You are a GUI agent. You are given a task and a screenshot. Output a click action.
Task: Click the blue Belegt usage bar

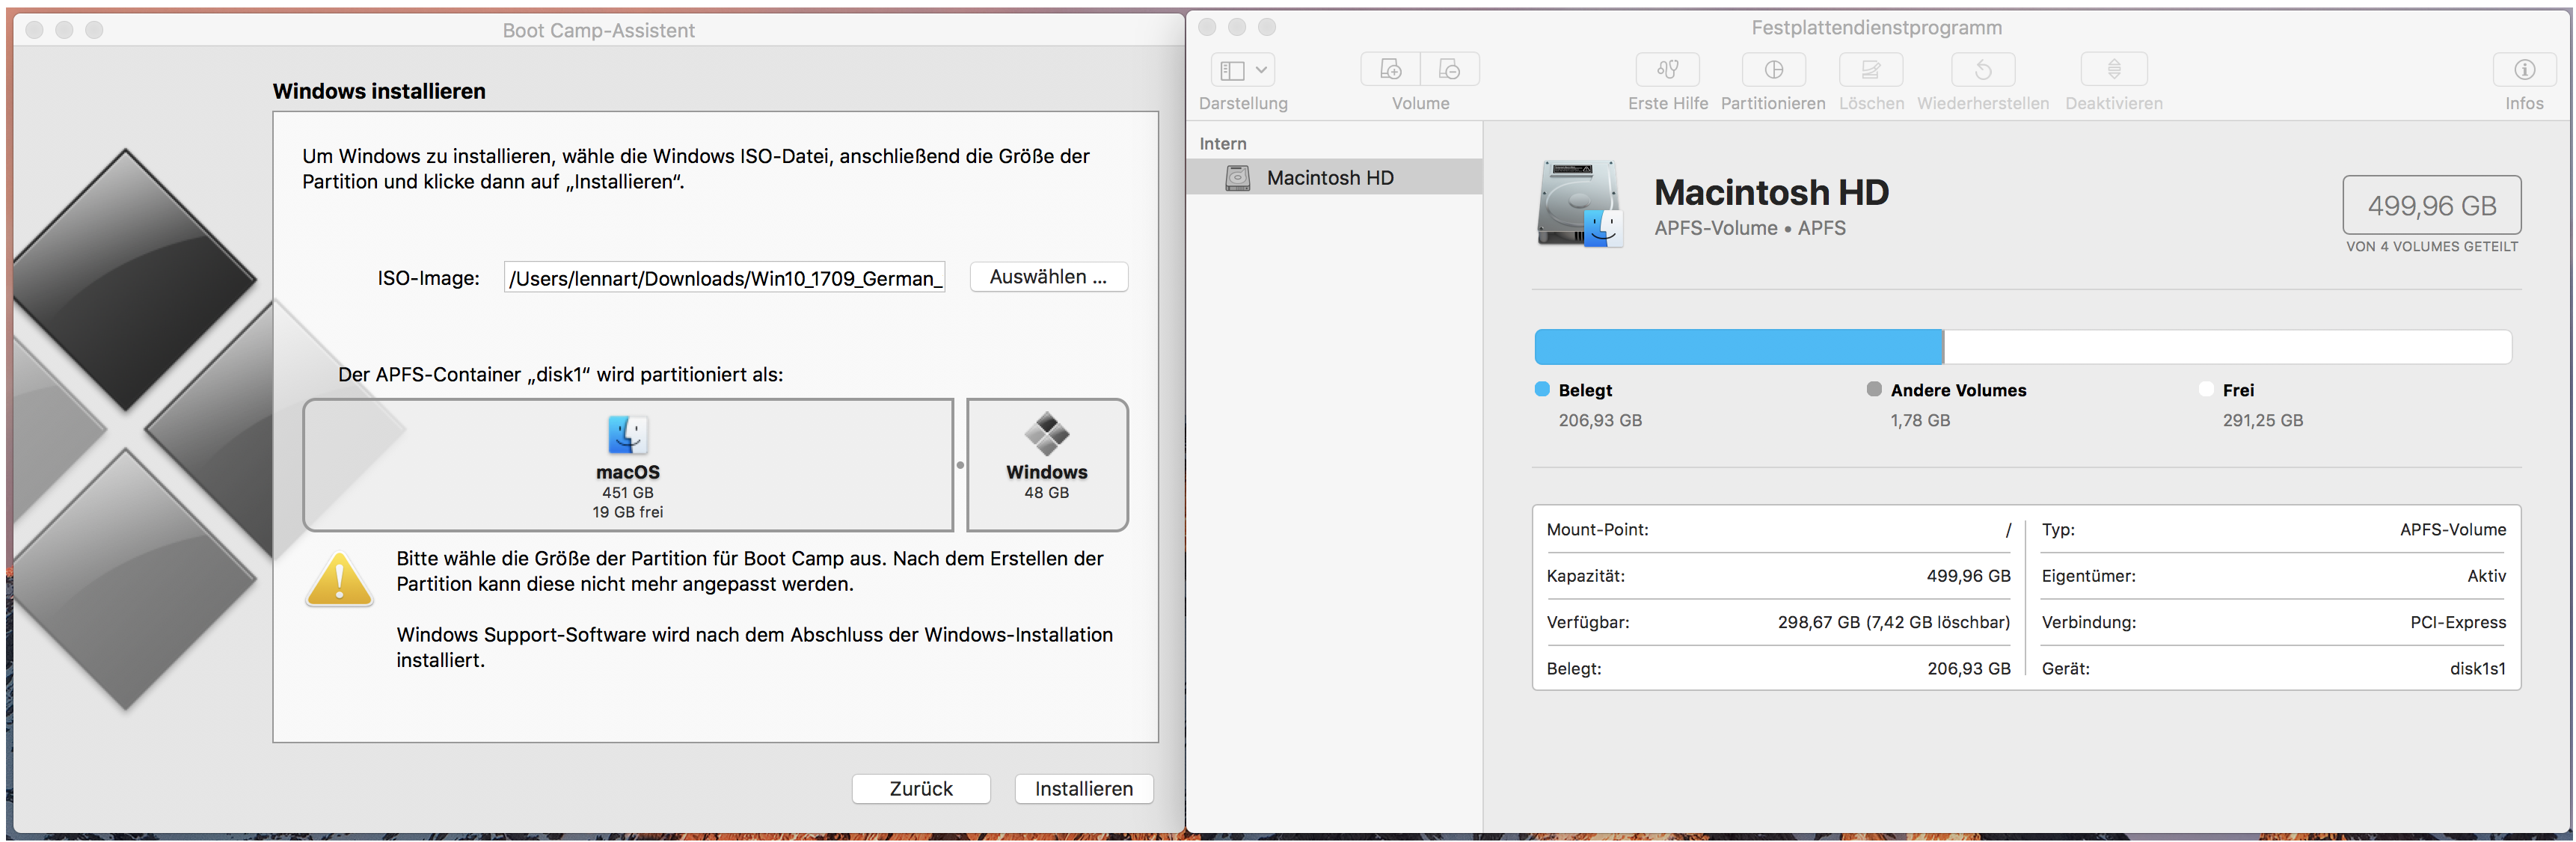point(1739,347)
